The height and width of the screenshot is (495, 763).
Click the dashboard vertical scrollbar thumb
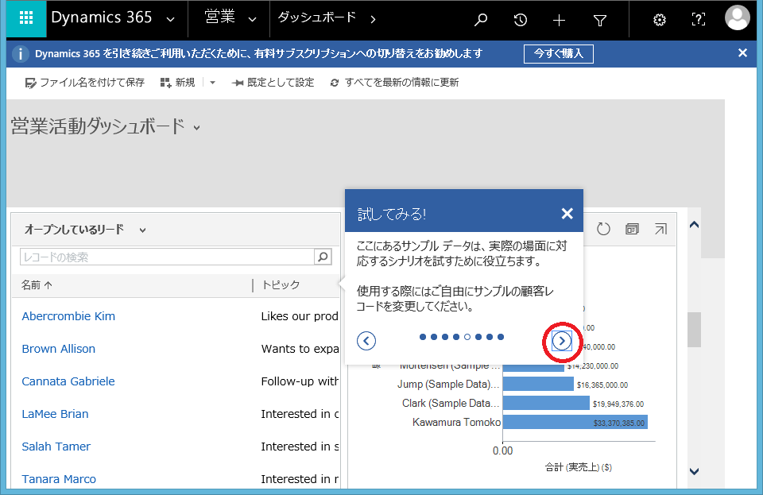point(695,330)
